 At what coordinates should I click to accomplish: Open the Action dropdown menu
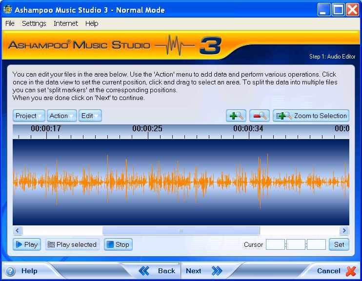coord(61,116)
